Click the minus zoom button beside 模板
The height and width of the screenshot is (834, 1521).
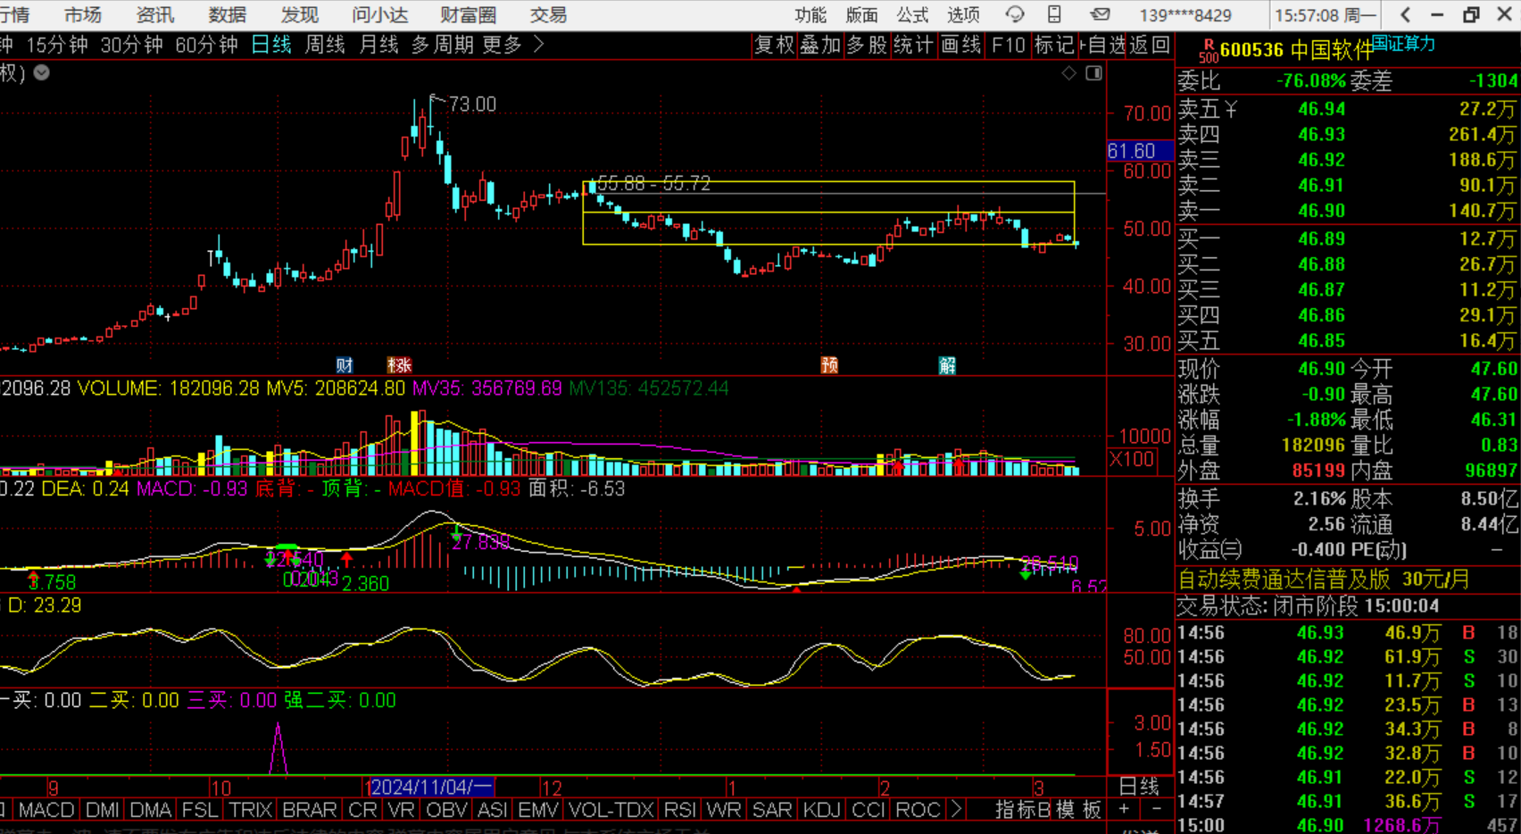(1157, 809)
